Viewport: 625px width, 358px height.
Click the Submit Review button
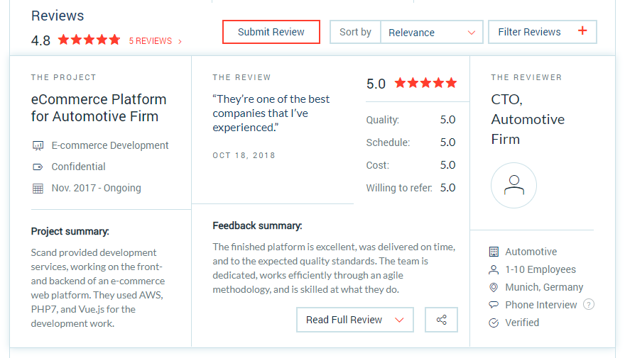tap(271, 32)
